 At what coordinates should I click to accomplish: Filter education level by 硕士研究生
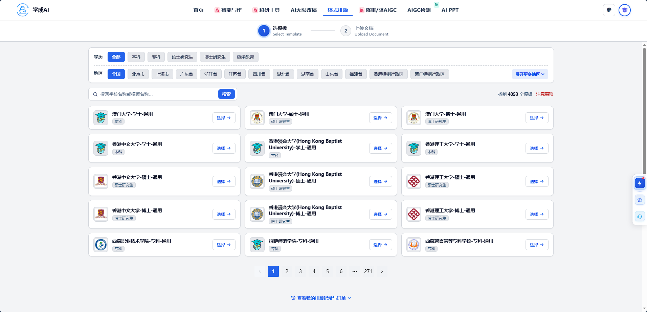(x=182, y=57)
